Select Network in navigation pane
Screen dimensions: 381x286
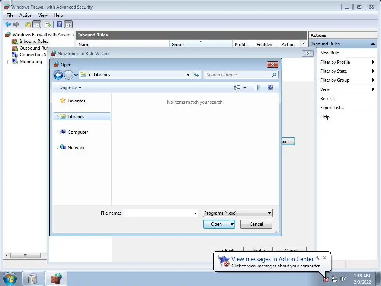(x=76, y=147)
